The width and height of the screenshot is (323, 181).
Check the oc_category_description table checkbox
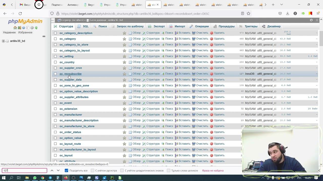click(x=55, y=33)
